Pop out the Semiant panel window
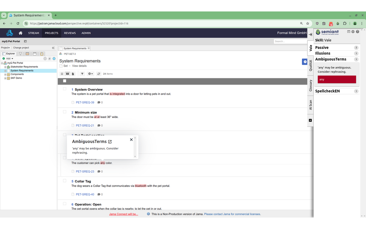Screen dimensions: 366x229 point(349,32)
